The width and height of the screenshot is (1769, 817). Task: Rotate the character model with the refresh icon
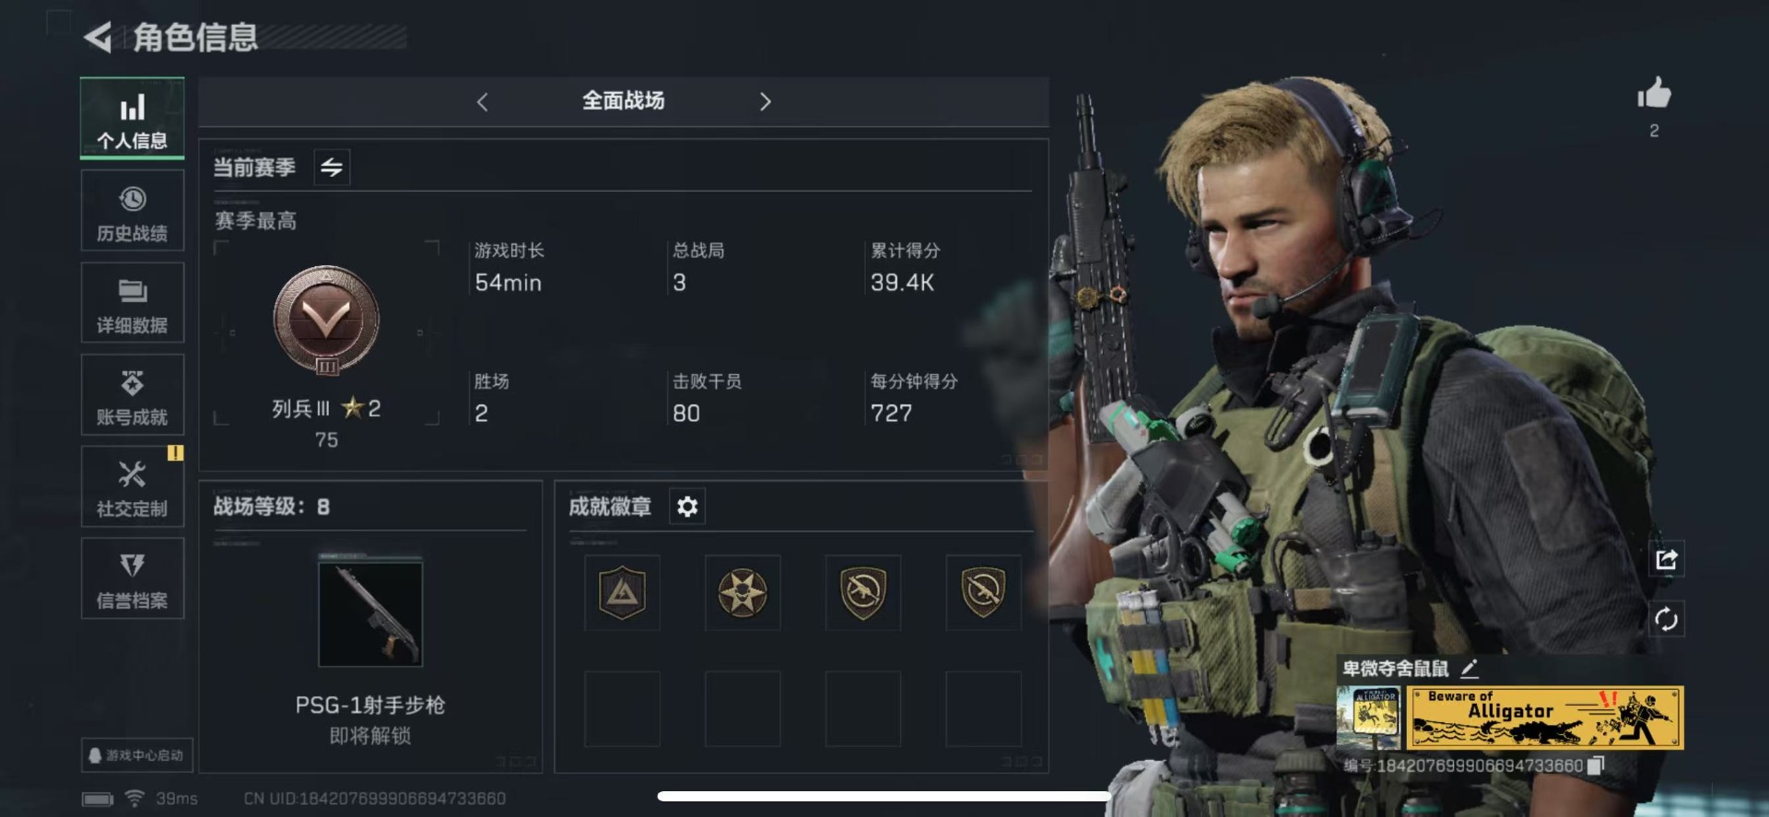point(1666,619)
